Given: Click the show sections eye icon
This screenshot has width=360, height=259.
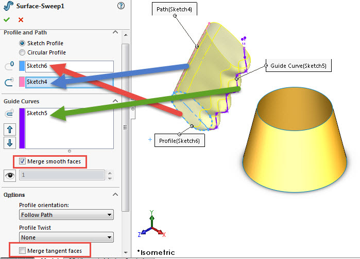Looking at the screenshot, I should [10, 176].
